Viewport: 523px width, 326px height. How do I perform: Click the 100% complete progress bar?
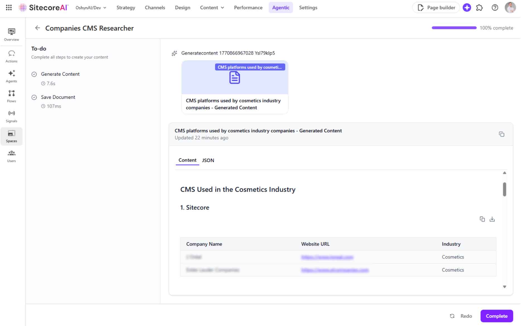click(x=454, y=28)
